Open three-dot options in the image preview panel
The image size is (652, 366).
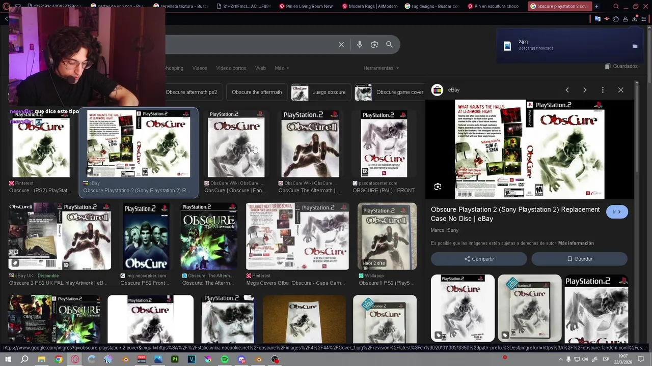click(603, 90)
